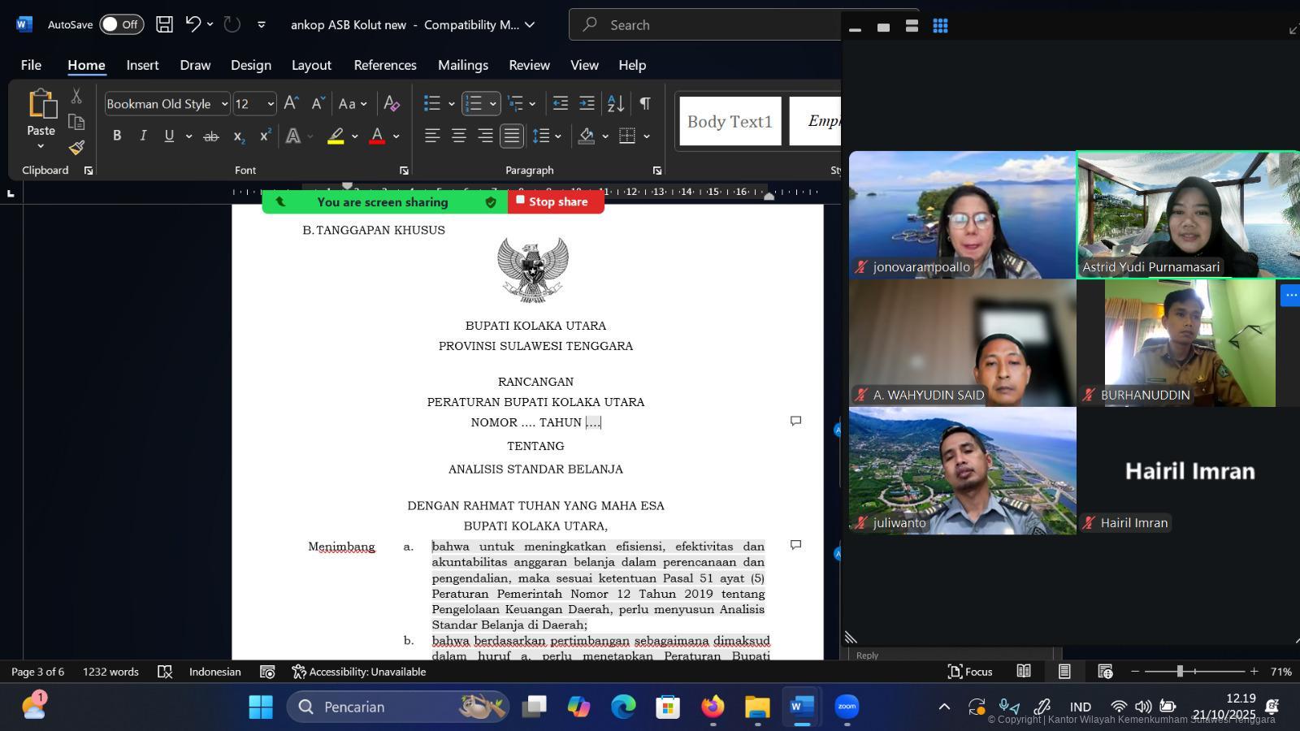The width and height of the screenshot is (1300, 731).
Task: Open line spacing dropdown options
Action: point(547,136)
